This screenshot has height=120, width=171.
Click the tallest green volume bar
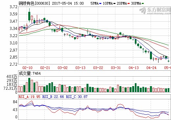29,85
